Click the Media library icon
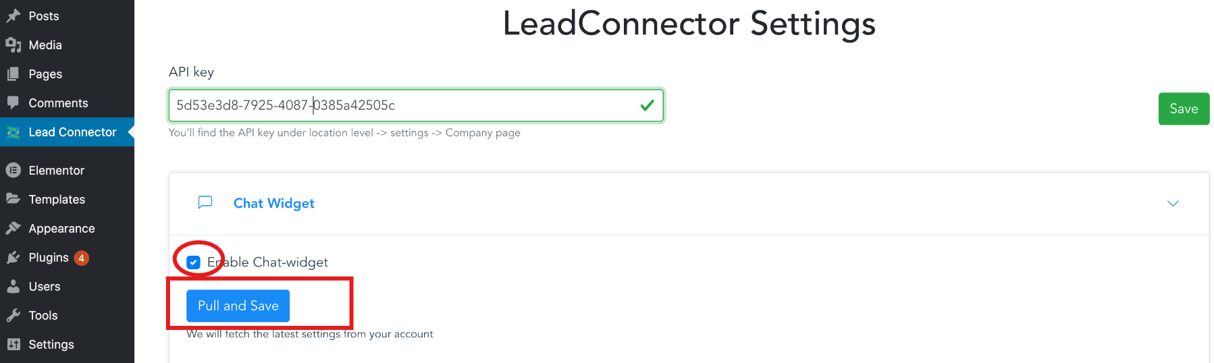The width and height of the screenshot is (1214, 363). point(14,45)
